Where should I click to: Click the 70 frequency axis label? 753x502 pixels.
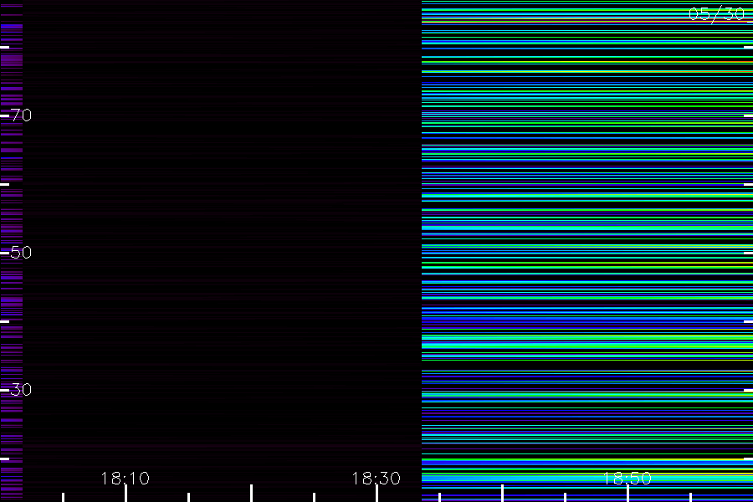coord(21,115)
